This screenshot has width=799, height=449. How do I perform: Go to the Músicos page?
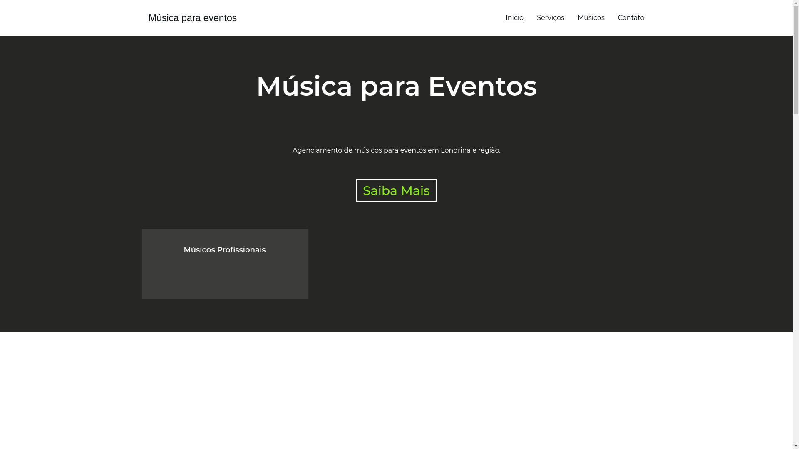pos(591,18)
